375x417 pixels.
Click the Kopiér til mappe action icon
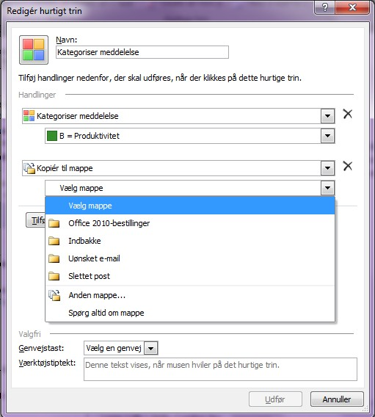click(29, 168)
